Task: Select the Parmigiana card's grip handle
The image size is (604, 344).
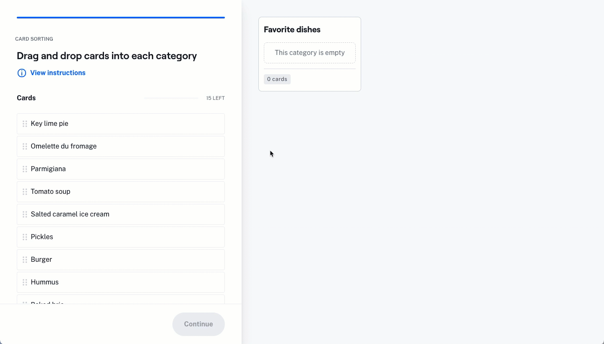Action: (25, 169)
